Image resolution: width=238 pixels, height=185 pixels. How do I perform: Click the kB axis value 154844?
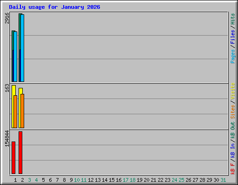(7, 139)
